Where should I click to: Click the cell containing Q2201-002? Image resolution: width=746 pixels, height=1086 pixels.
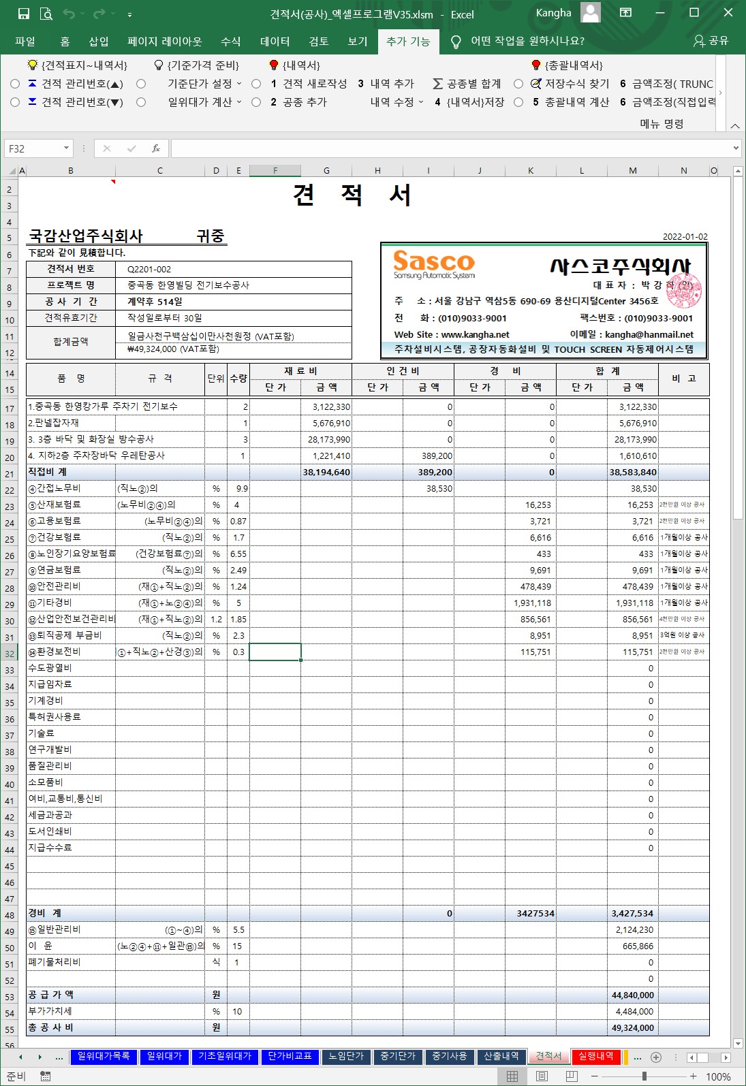(234, 269)
